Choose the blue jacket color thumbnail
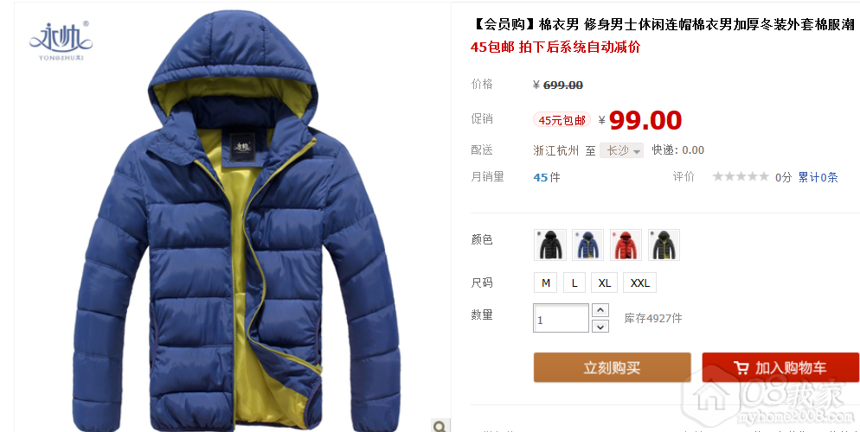Image resolution: width=860 pixels, height=432 pixels. pyautogui.click(x=588, y=245)
